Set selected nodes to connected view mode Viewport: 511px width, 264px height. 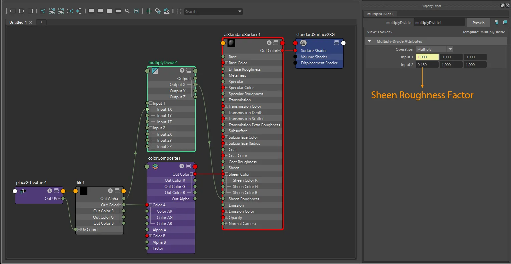pyautogui.click(x=100, y=11)
